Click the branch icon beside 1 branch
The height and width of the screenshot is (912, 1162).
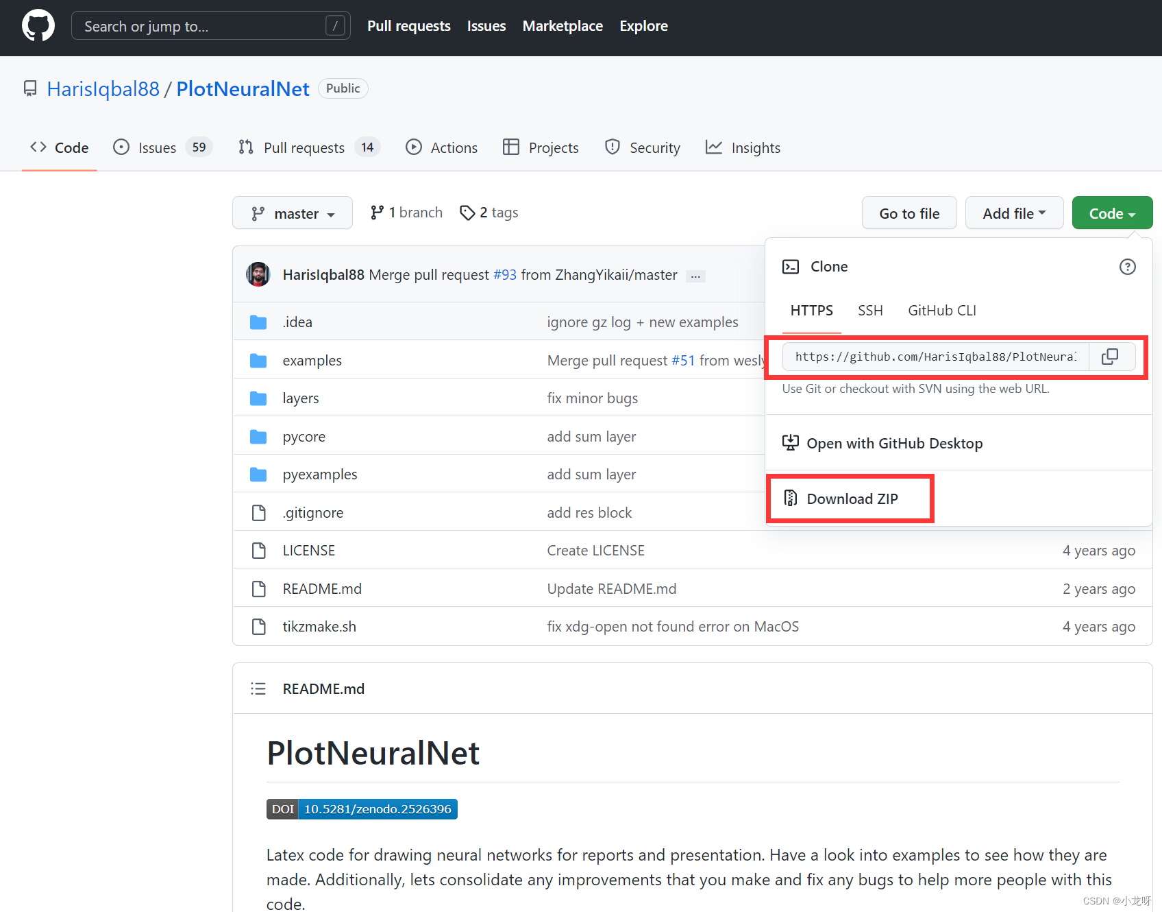(377, 213)
